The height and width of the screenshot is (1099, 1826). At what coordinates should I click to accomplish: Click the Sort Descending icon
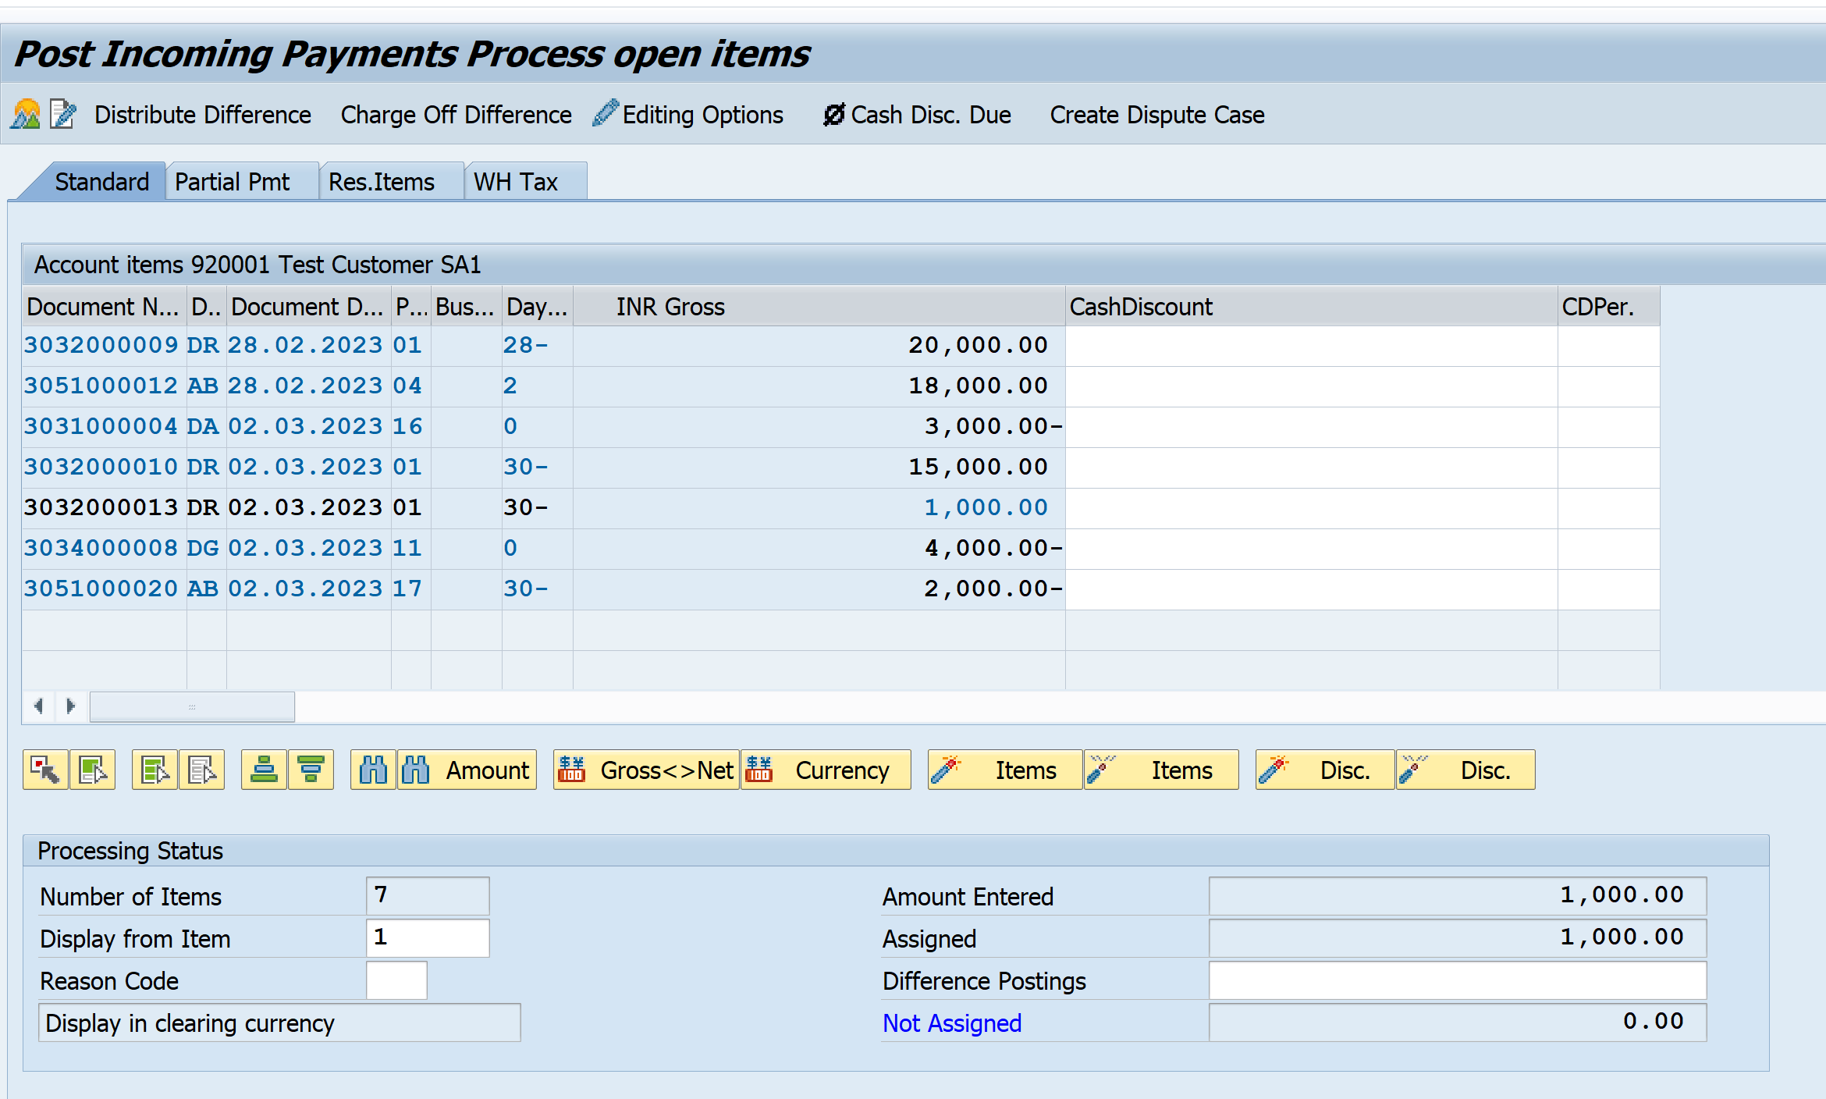311,770
